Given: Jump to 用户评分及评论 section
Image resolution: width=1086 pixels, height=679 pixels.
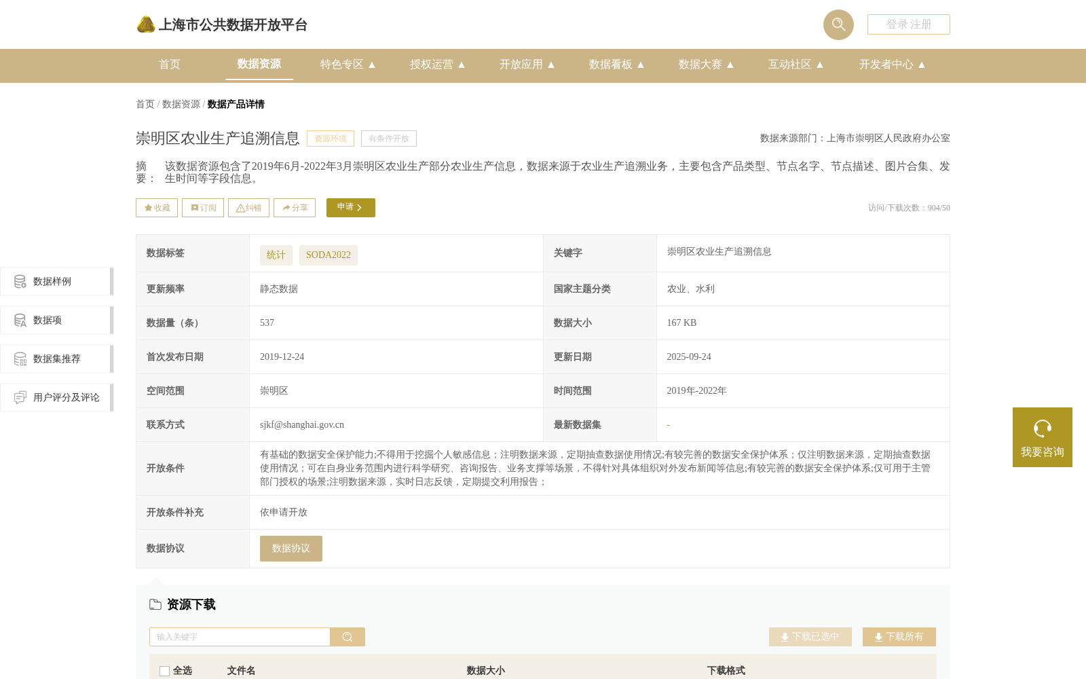Looking at the screenshot, I should tap(57, 397).
